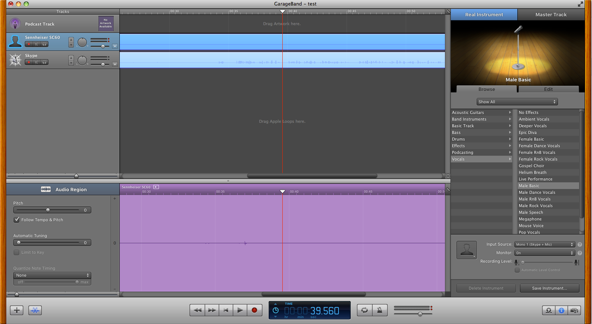Enable recording on the Skype track
Image resolution: width=592 pixels, height=324 pixels.
28,62
